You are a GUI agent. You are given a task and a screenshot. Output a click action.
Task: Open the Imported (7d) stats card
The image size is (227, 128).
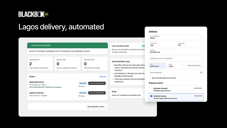tap(40, 64)
